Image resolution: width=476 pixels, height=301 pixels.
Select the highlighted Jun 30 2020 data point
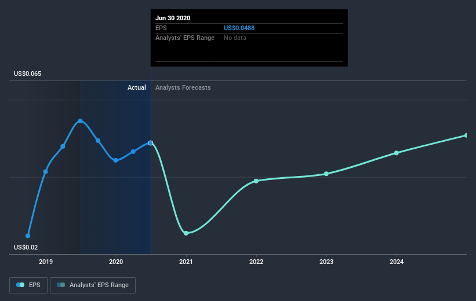click(x=151, y=143)
